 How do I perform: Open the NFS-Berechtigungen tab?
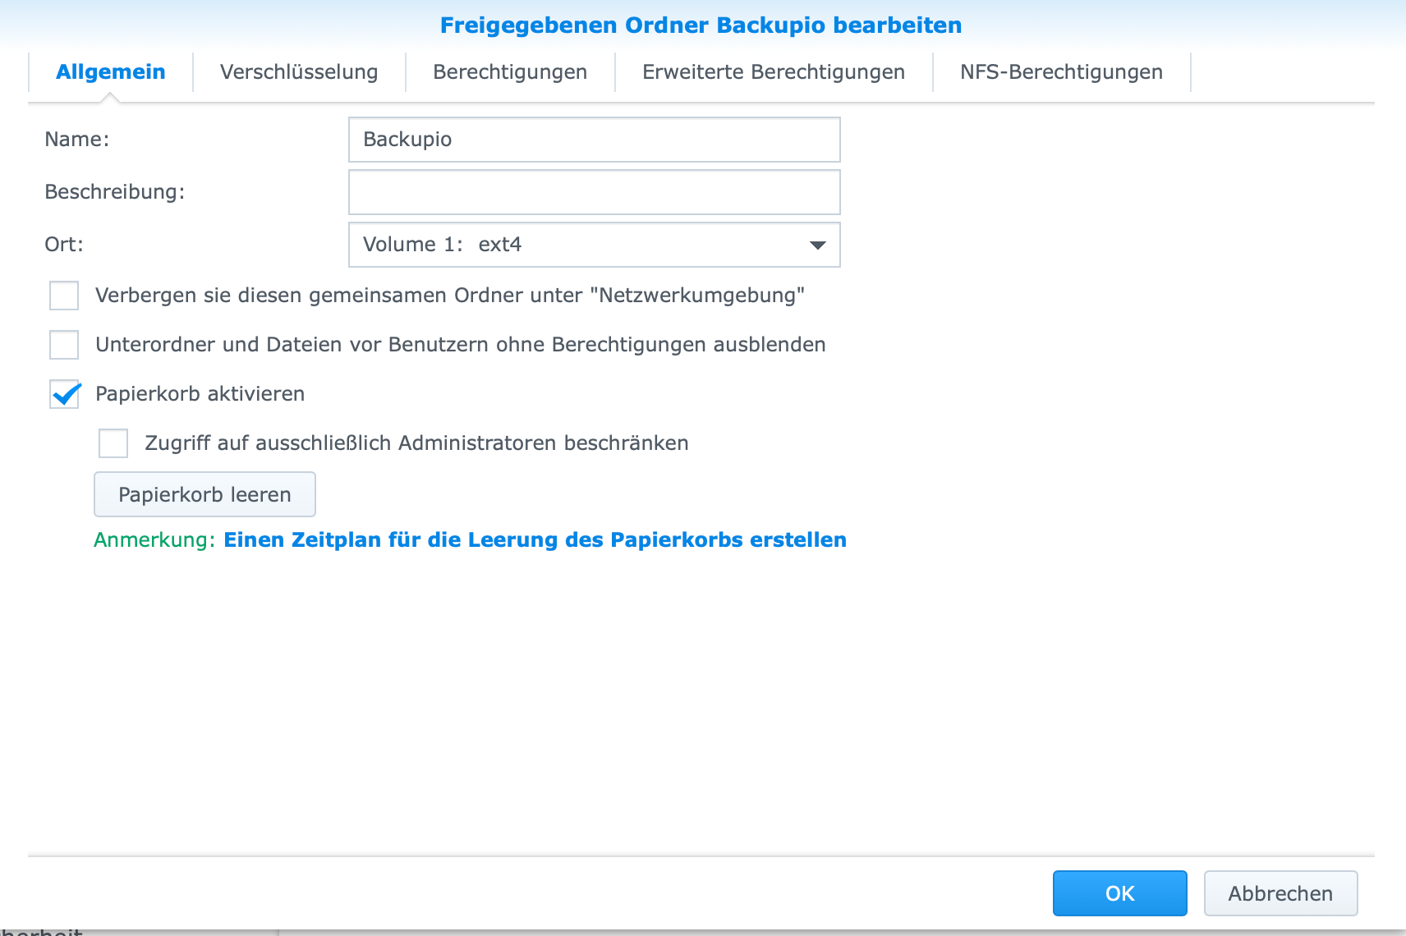pos(1059,72)
